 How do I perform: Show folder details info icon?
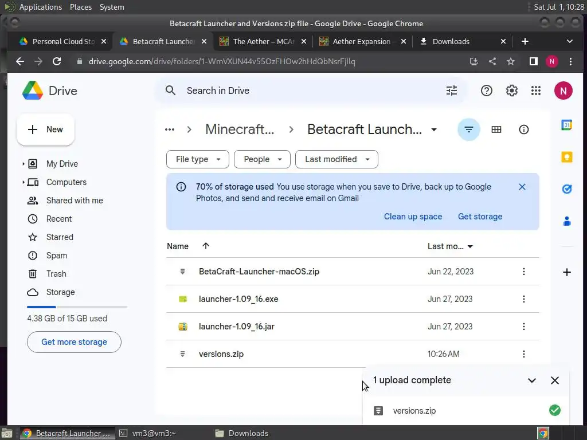click(523, 129)
